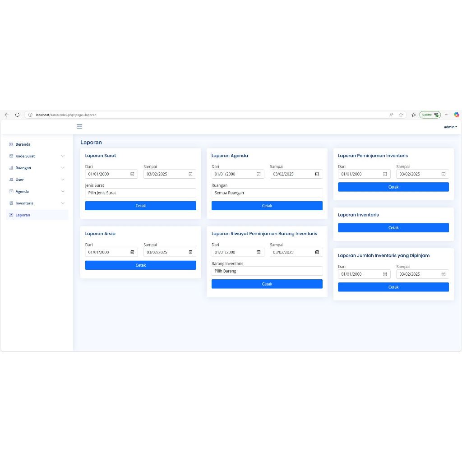Viewport: 462px width, 462px height.
Task: Open calendar picker for Laporan Agenda Dari date
Action: pos(259,174)
